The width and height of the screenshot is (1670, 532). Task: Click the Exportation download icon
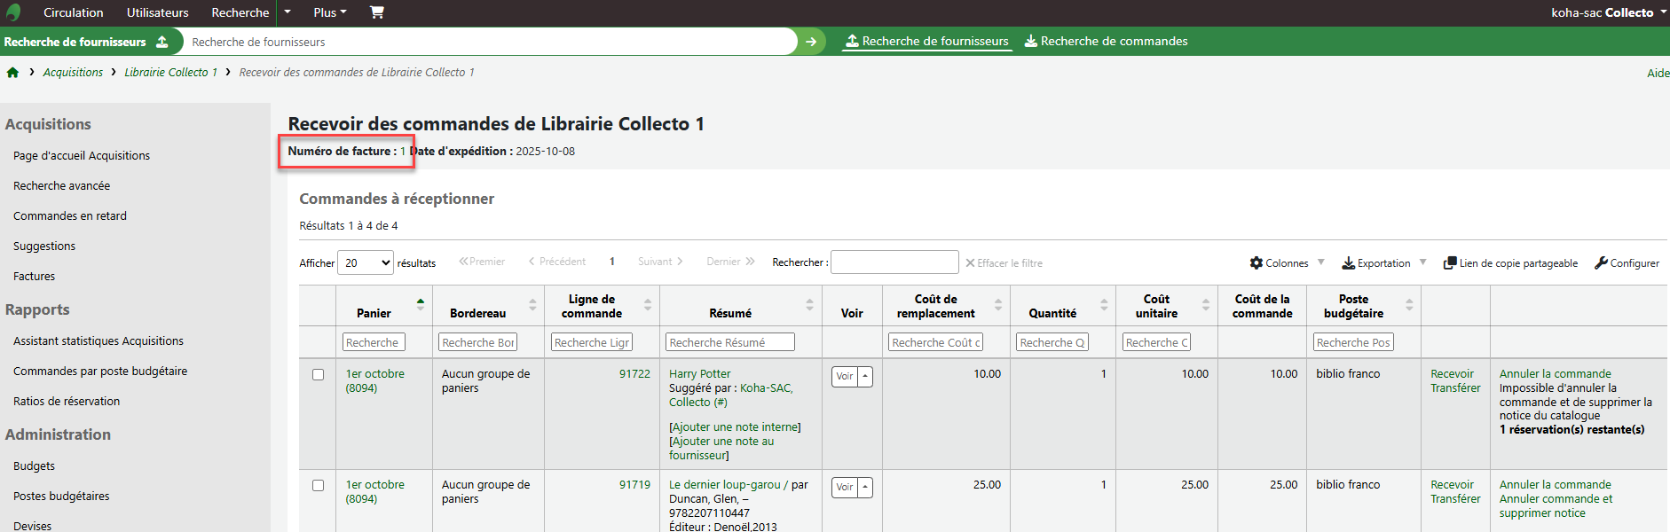tap(1348, 263)
